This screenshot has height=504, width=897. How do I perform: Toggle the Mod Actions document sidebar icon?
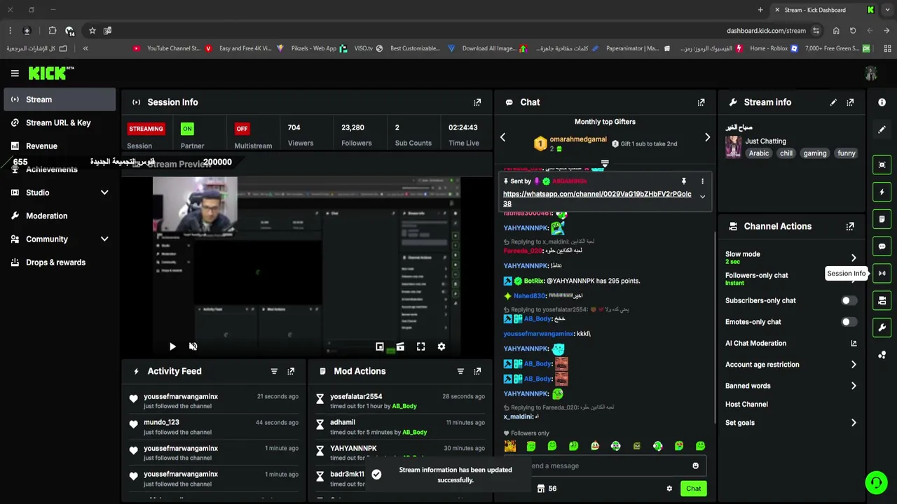[x=882, y=219]
